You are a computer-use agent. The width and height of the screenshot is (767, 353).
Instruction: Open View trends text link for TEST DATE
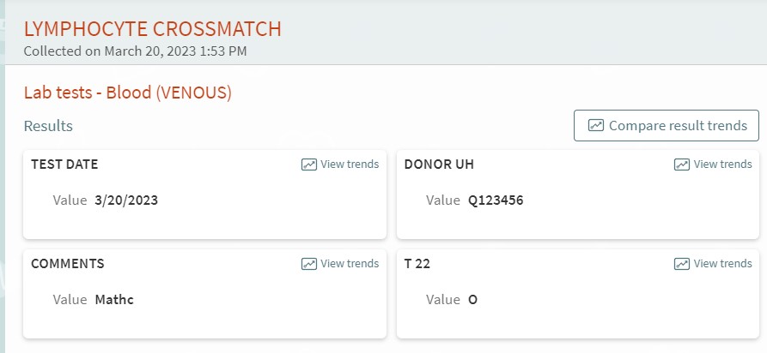(350, 164)
